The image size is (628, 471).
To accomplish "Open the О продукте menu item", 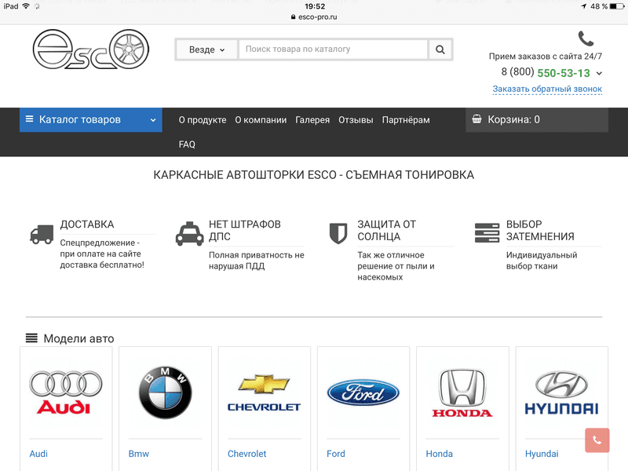I will click(203, 120).
